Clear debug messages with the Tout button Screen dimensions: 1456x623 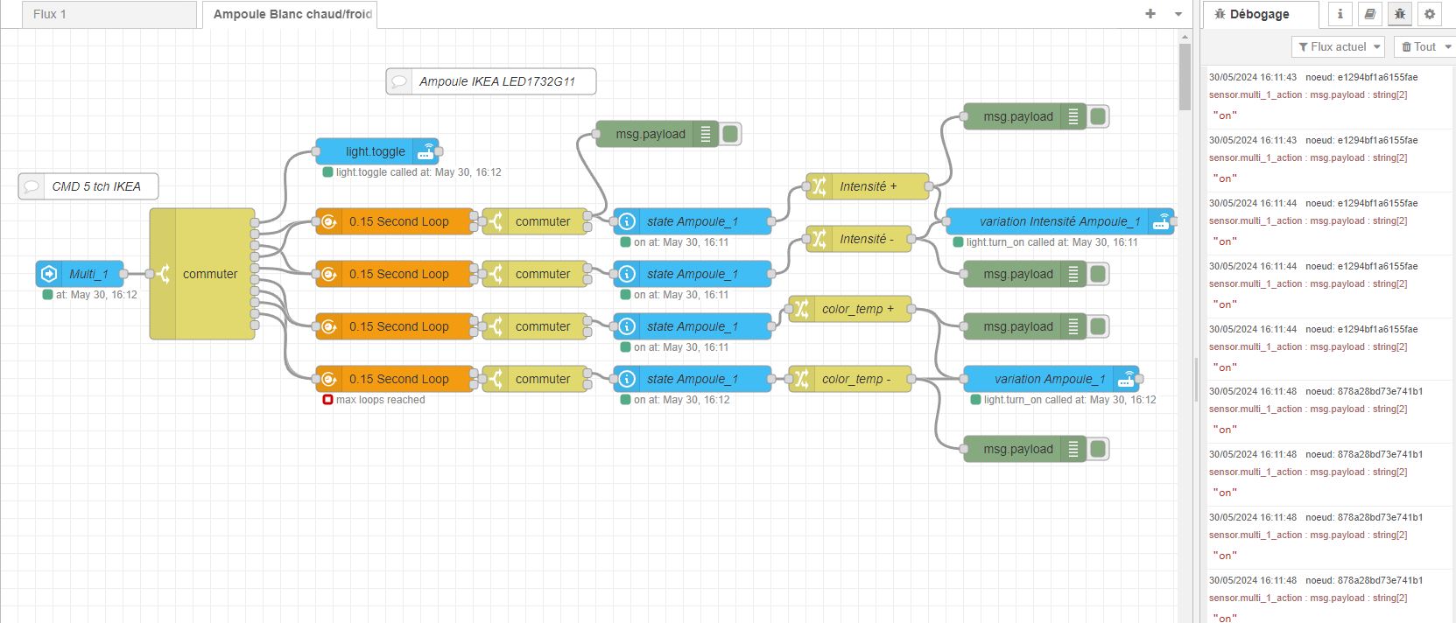click(1418, 47)
